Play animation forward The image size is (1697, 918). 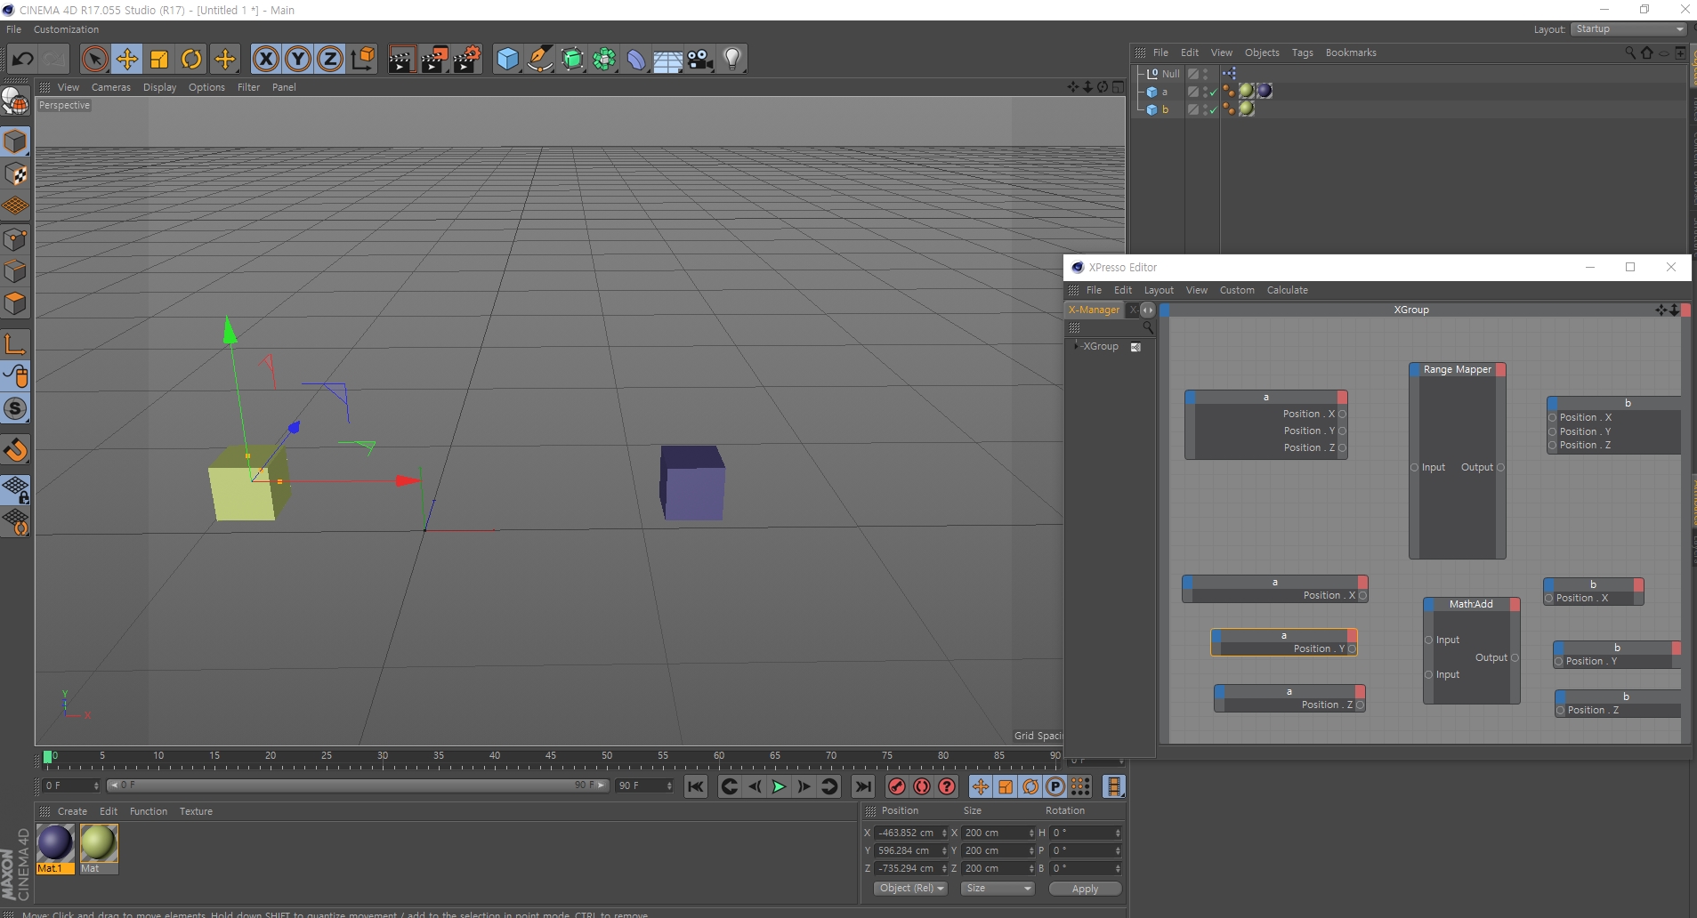[779, 786]
